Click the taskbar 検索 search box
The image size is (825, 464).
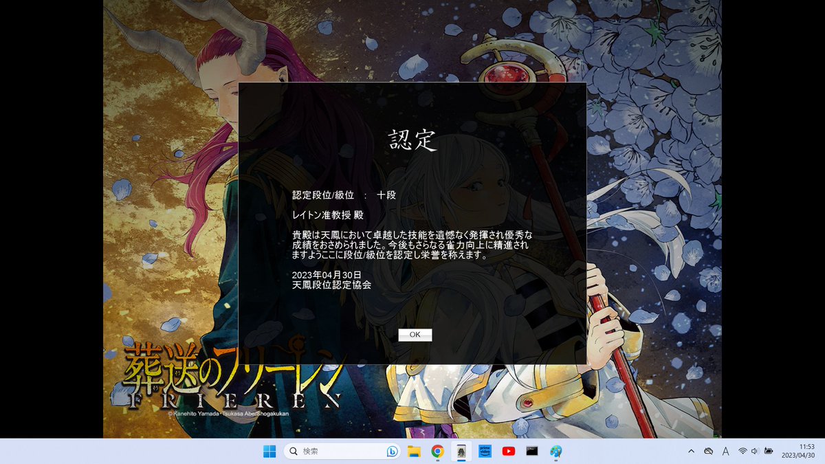(x=342, y=451)
